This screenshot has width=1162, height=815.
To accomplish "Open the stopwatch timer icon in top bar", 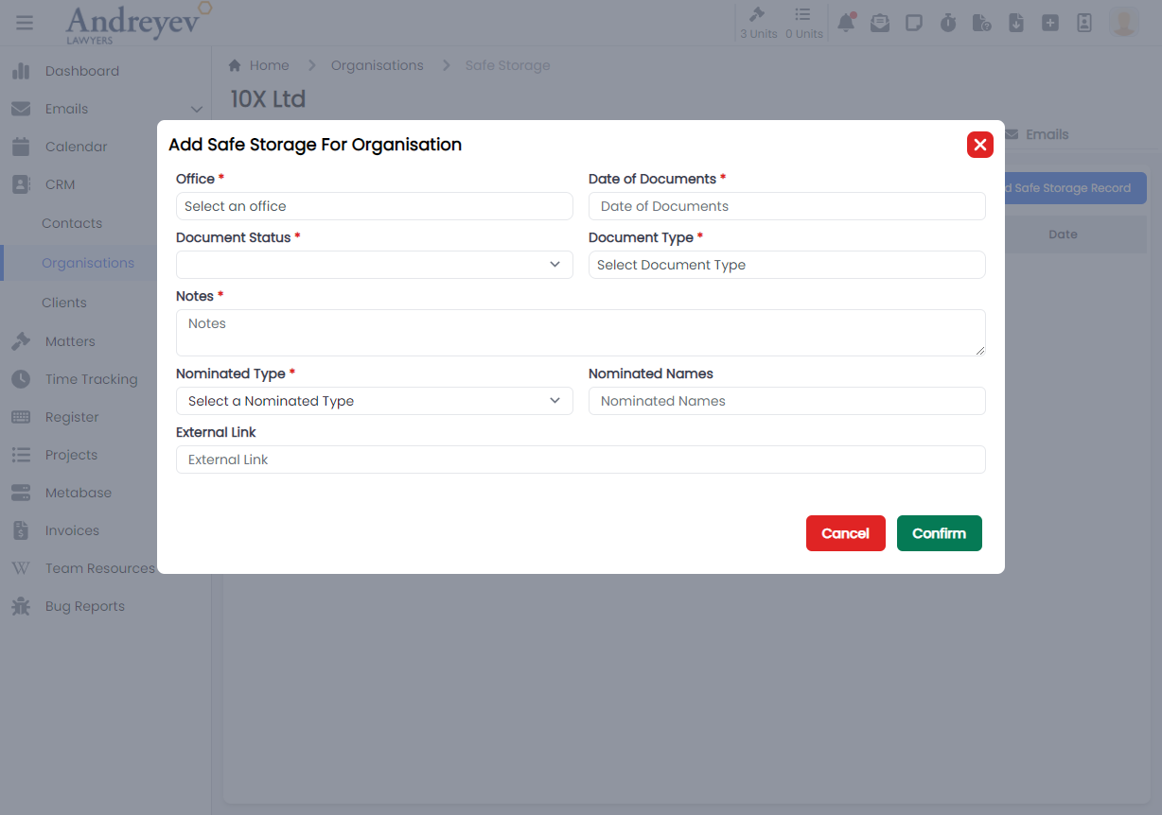I will [x=948, y=24].
